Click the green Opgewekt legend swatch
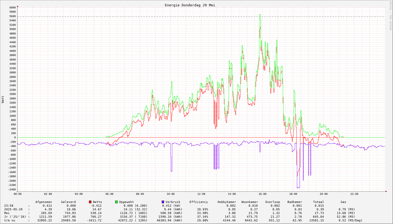 coord(117,202)
